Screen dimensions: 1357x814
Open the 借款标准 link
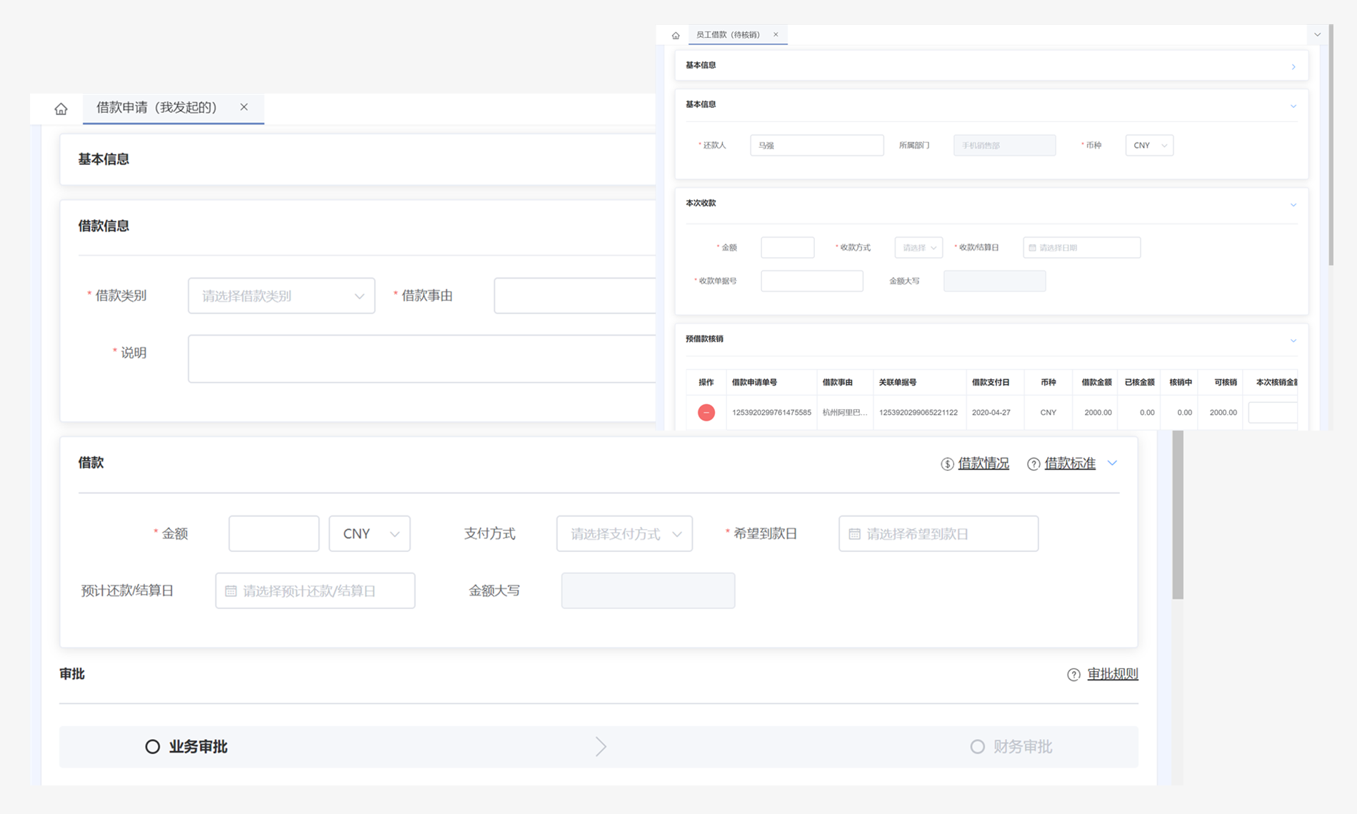point(1069,463)
